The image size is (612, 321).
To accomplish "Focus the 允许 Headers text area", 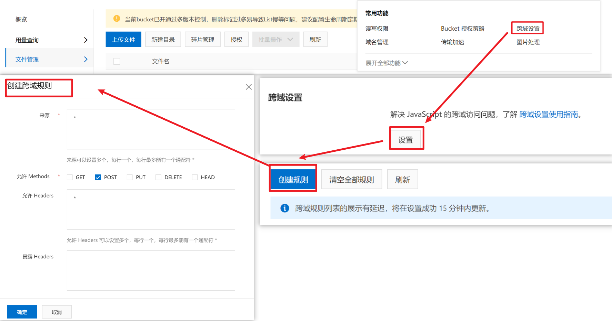I will [x=151, y=210].
